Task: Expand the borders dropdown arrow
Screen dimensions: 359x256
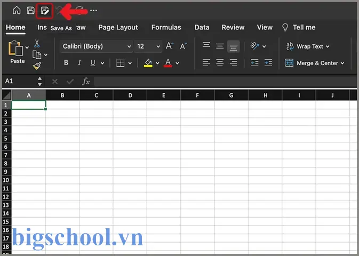Action: click(130, 63)
